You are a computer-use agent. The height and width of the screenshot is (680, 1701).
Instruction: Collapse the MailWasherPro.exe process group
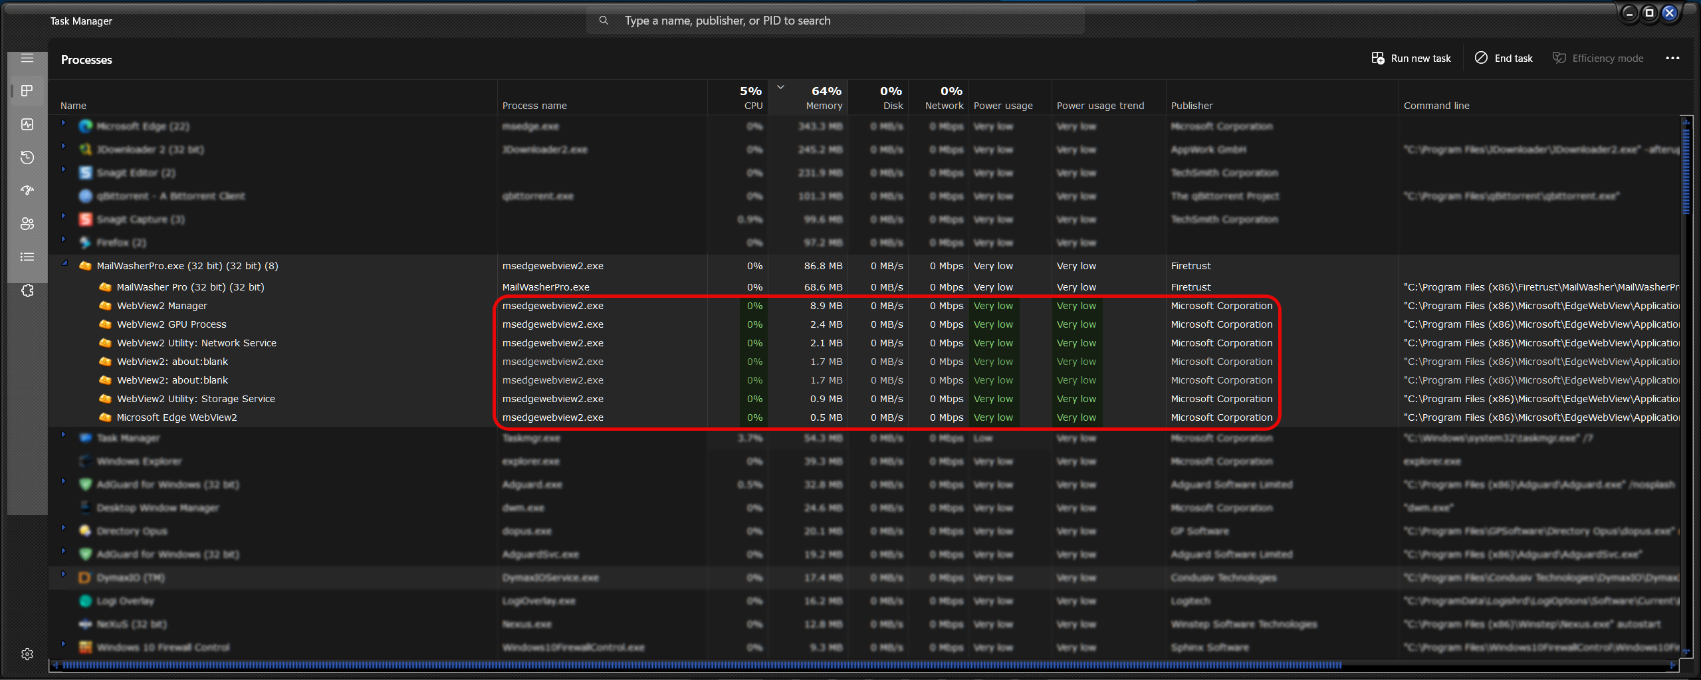click(x=65, y=263)
